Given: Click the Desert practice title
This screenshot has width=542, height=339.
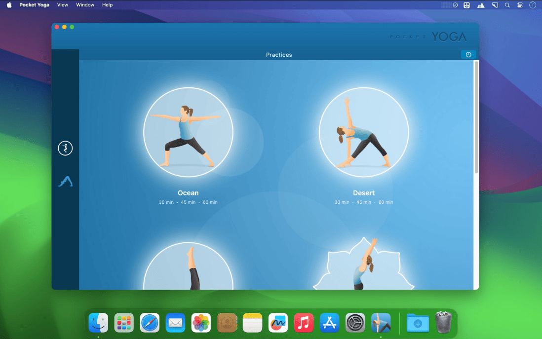Looking at the screenshot, I should (x=364, y=193).
